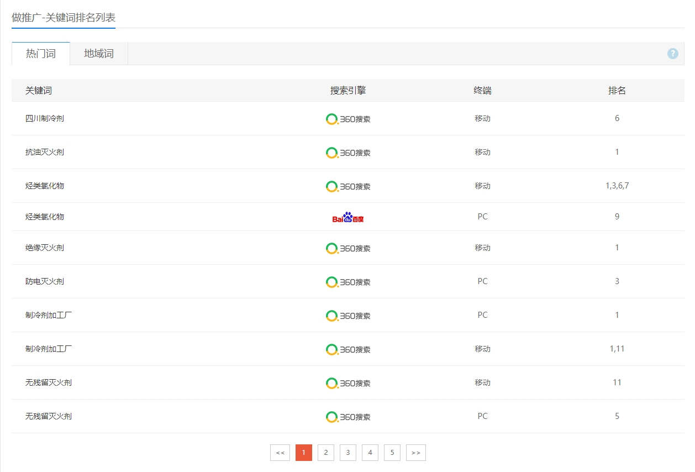Click the 360搜索 logo for 绝缘灭火剂

348,248
